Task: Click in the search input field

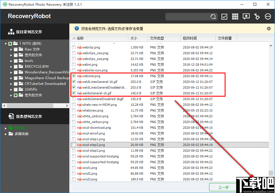Action: pyautogui.click(x=188, y=17)
